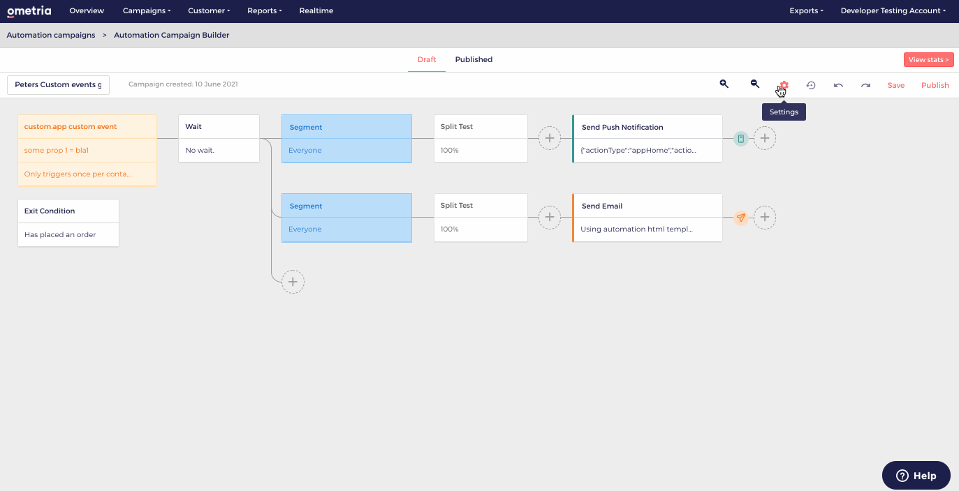Open version history clock icon

[811, 85]
